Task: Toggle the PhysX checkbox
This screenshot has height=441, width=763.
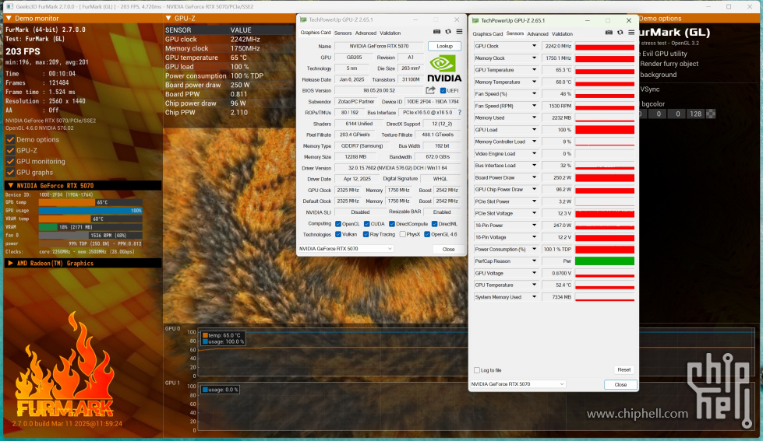Action: tap(402, 235)
